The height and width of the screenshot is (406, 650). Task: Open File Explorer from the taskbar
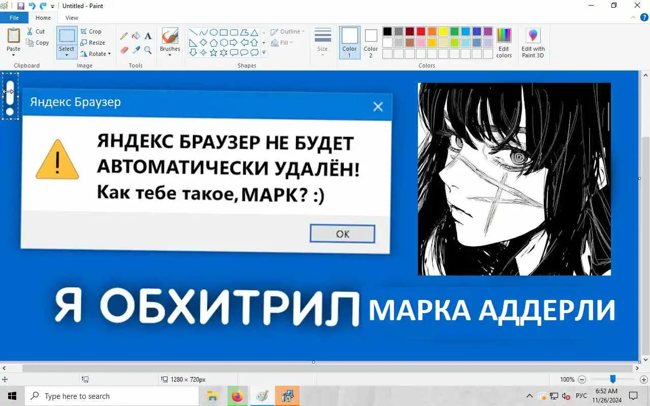(213, 396)
